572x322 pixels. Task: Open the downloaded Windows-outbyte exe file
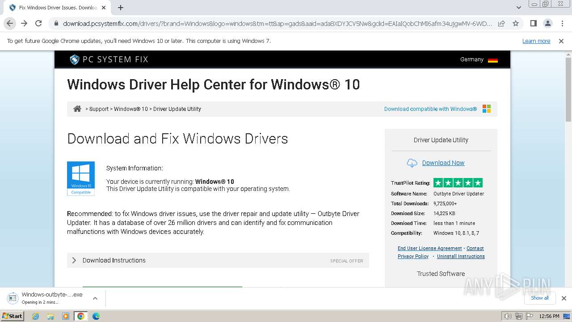[49, 298]
